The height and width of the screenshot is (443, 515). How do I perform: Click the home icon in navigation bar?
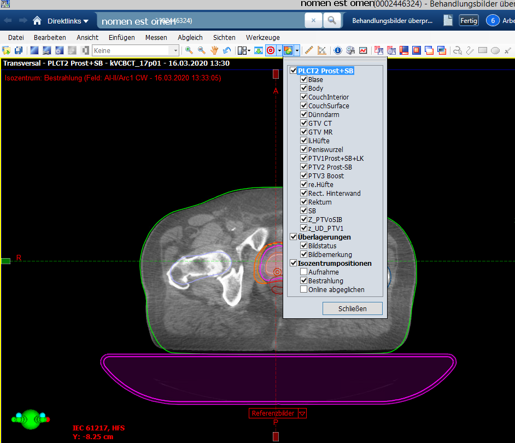click(x=37, y=21)
